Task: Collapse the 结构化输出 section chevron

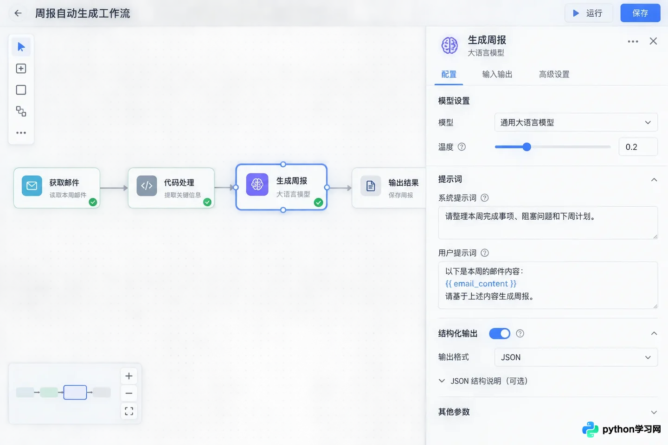Action: (x=654, y=333)
